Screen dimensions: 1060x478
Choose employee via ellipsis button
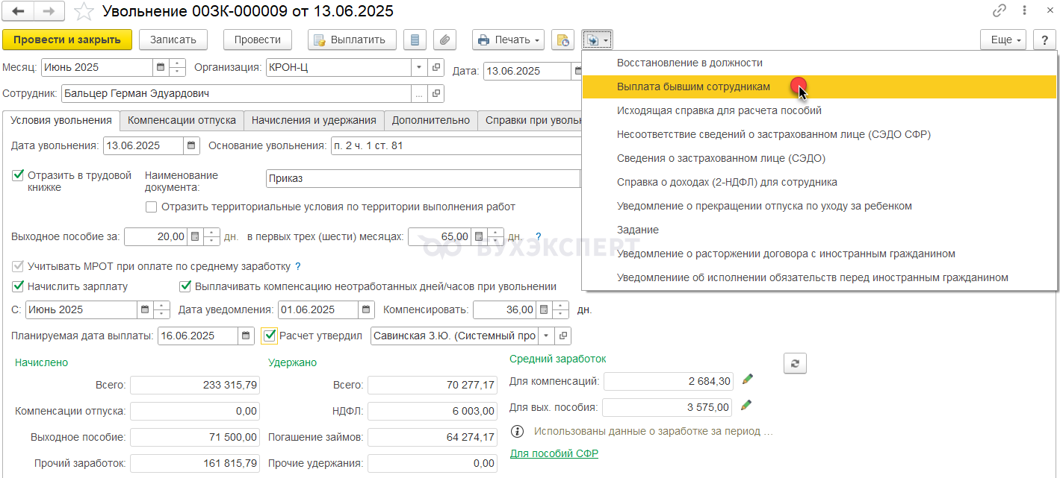(419, 94)
